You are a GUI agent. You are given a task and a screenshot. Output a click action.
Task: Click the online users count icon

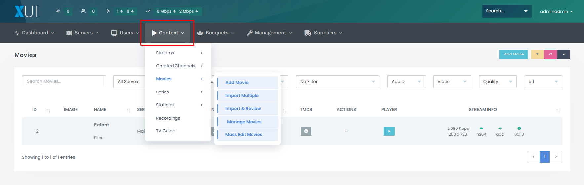pos(83,11)
